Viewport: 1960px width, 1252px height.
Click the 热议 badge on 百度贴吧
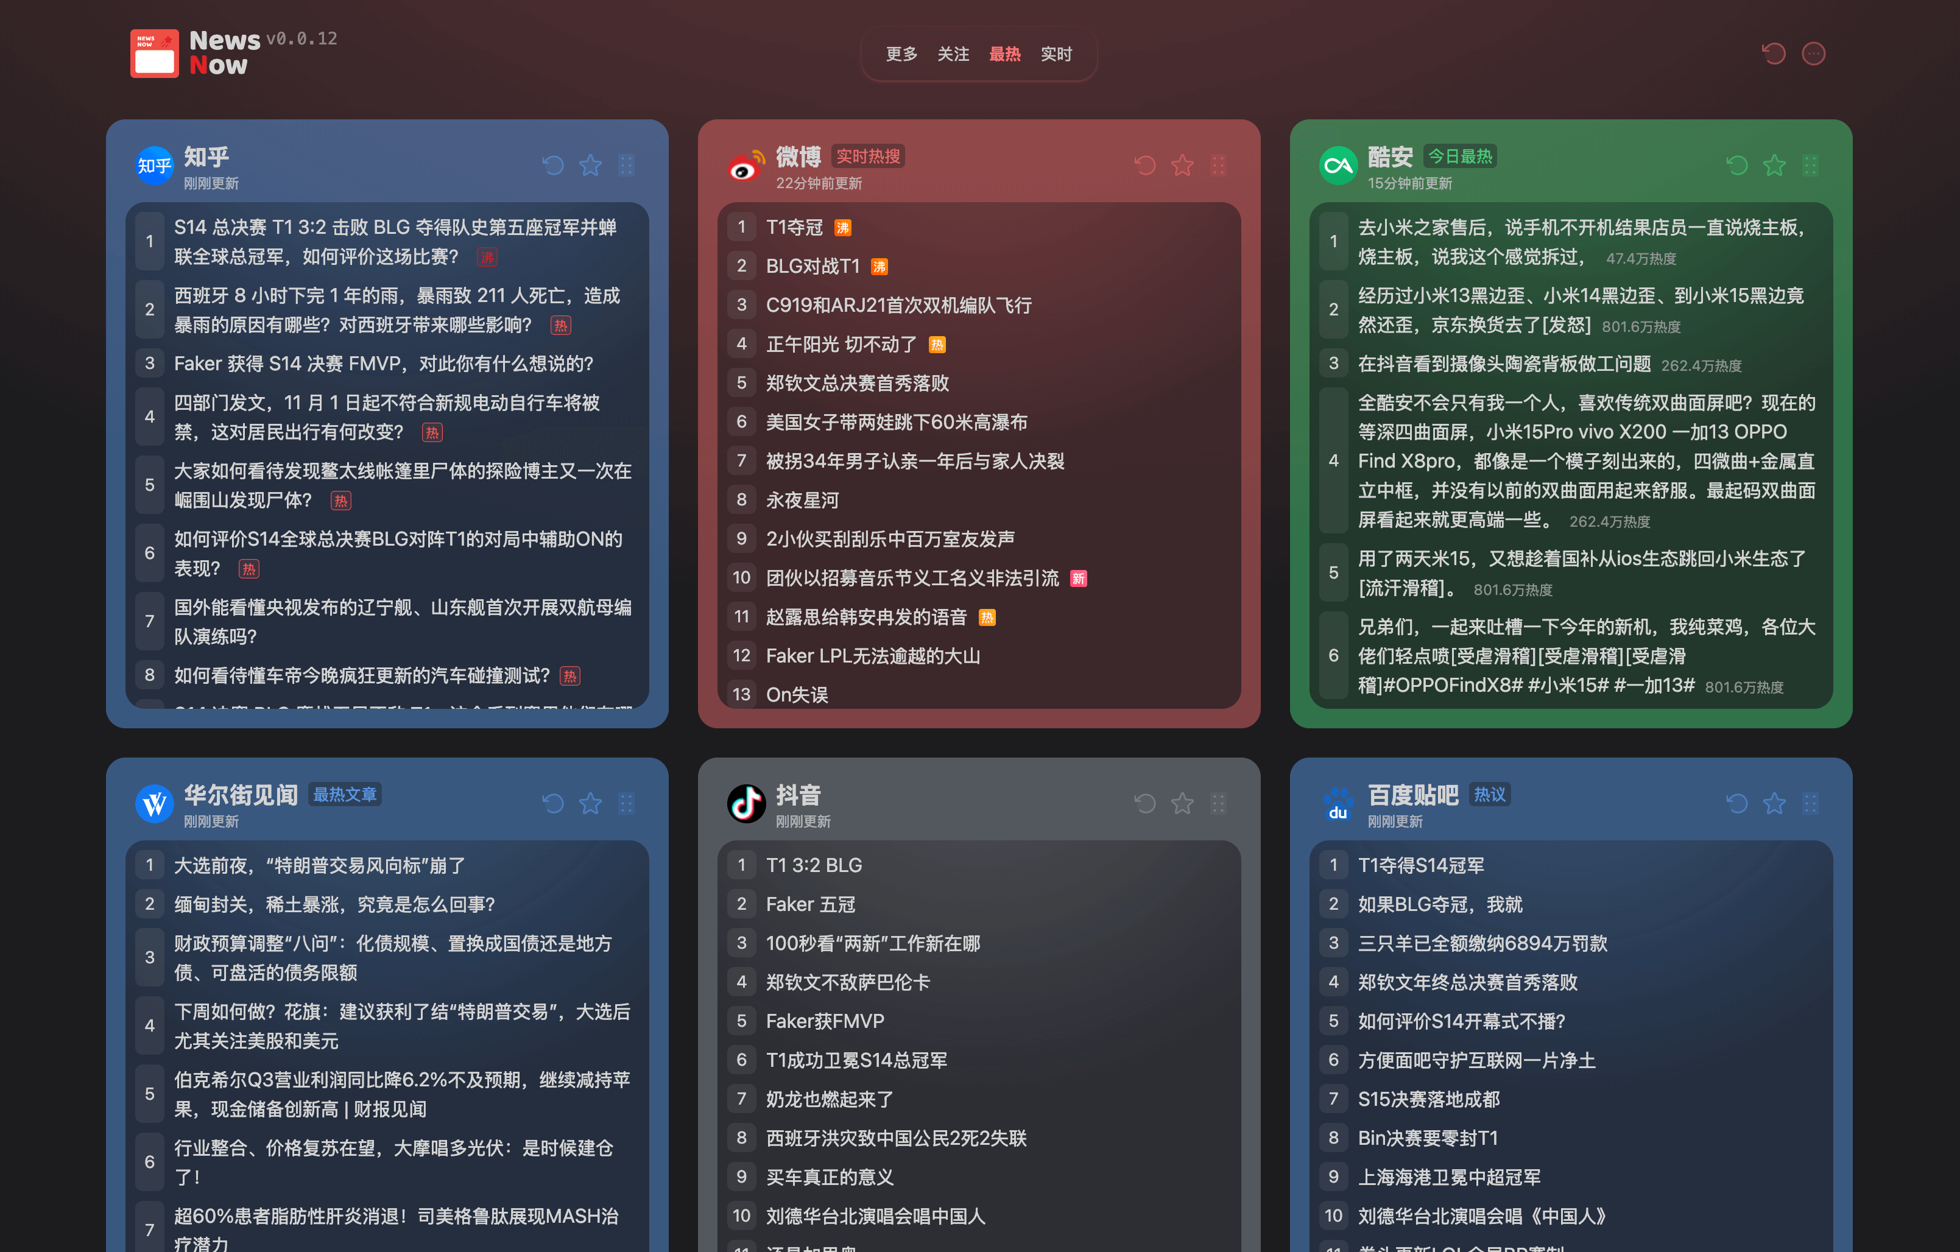click(1490, 795)
